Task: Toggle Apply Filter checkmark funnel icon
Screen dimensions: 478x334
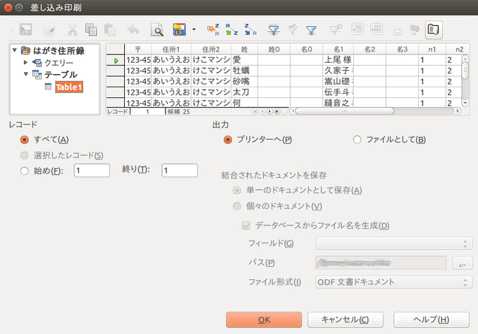Action: (292, 29)
